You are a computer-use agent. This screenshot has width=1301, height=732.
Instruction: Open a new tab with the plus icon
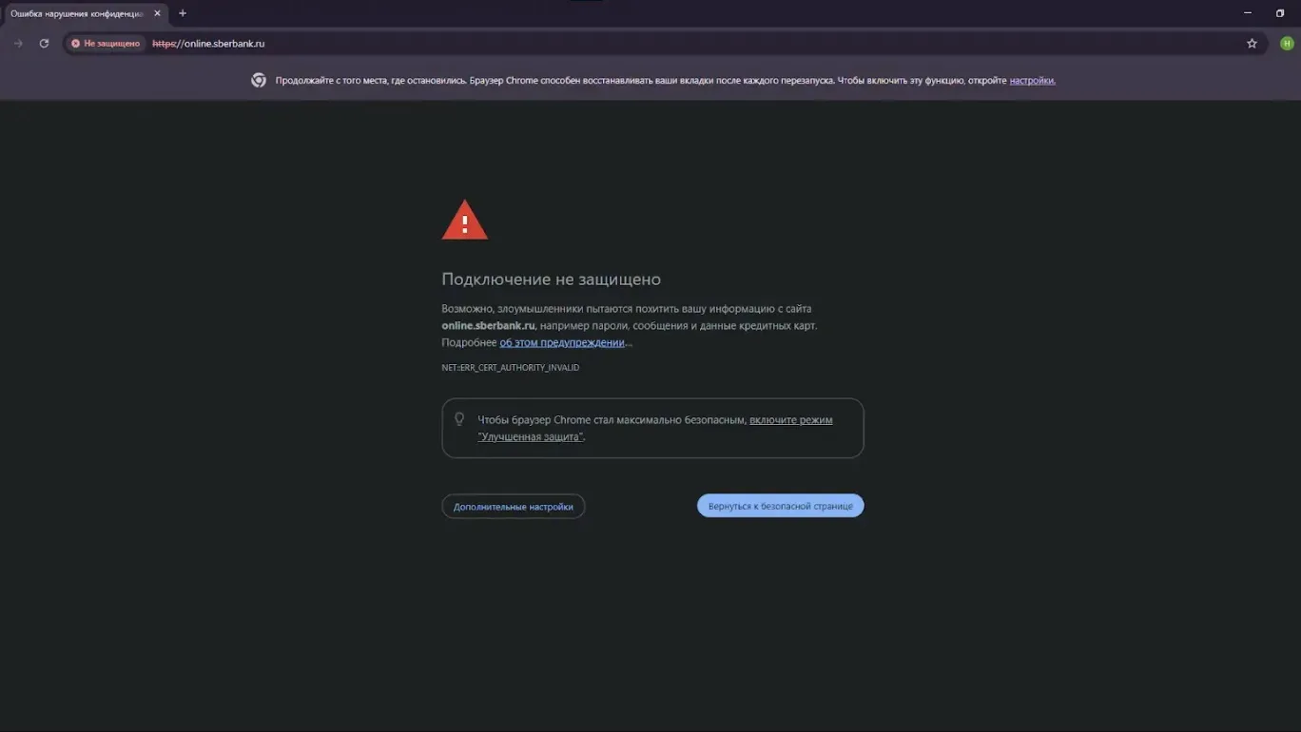pyautogui.click(x=183, y=13)
